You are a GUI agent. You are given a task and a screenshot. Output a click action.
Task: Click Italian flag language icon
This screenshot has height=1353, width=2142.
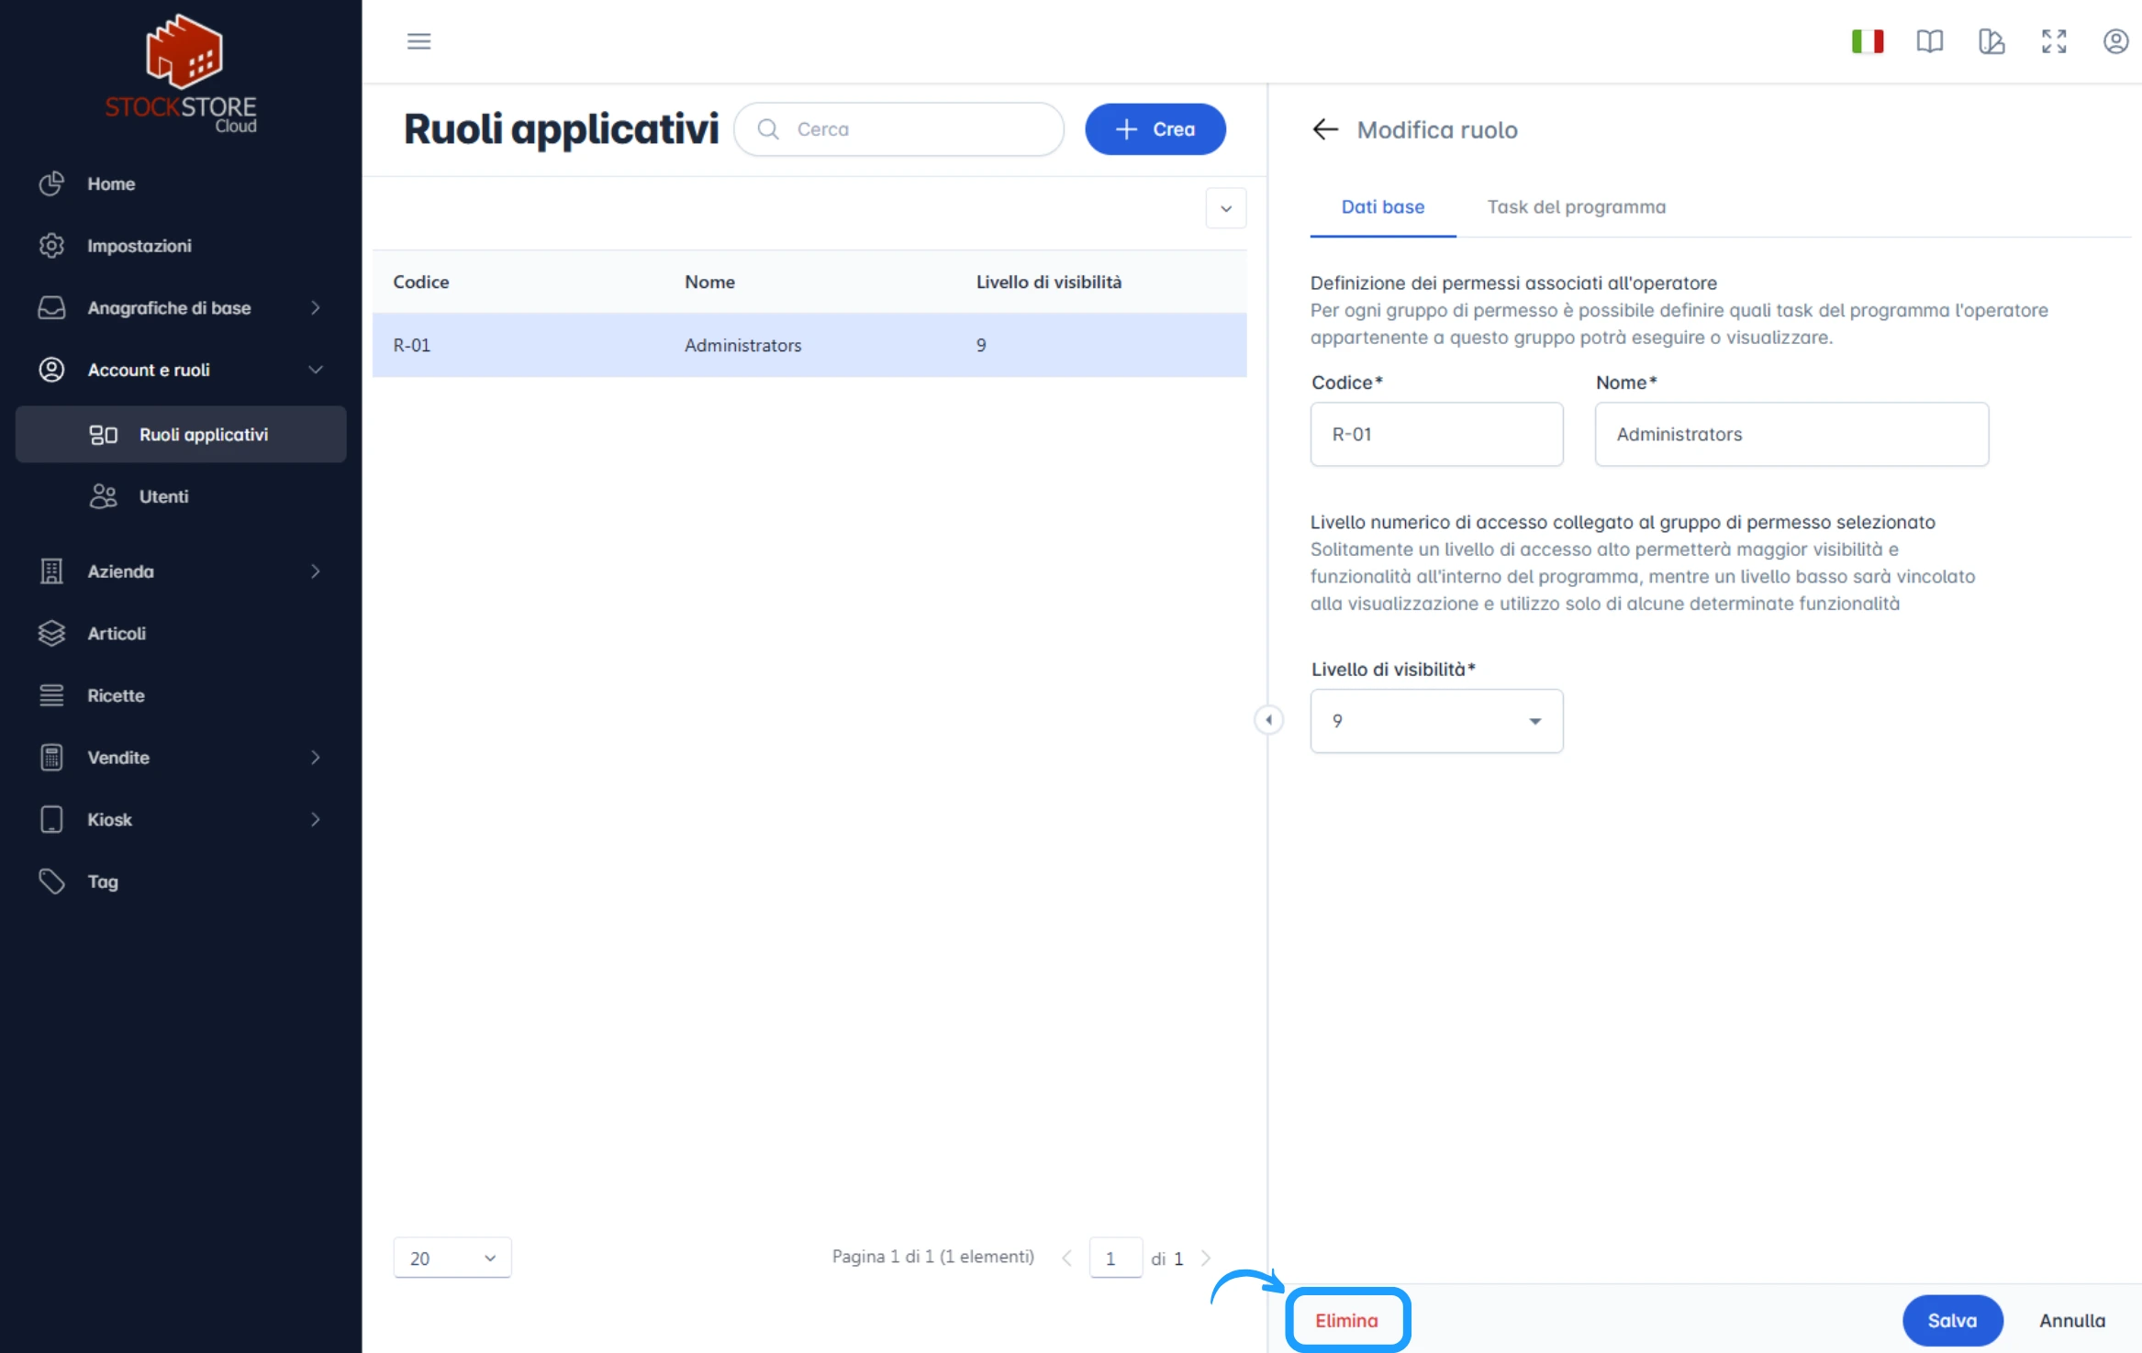[x=1868, y=40]
